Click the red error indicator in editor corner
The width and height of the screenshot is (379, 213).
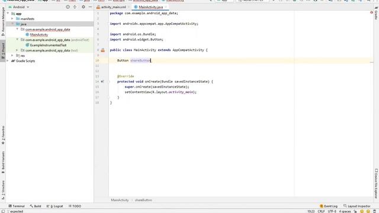pyautogui.click(x=371, y=12)
